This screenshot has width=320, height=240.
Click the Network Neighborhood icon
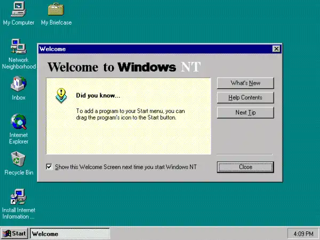pos(18,47)
